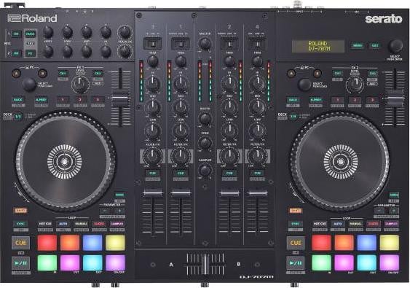Click the channel 3 input selector switch
Screen dimensions: 410x288
tap(153, 44)
